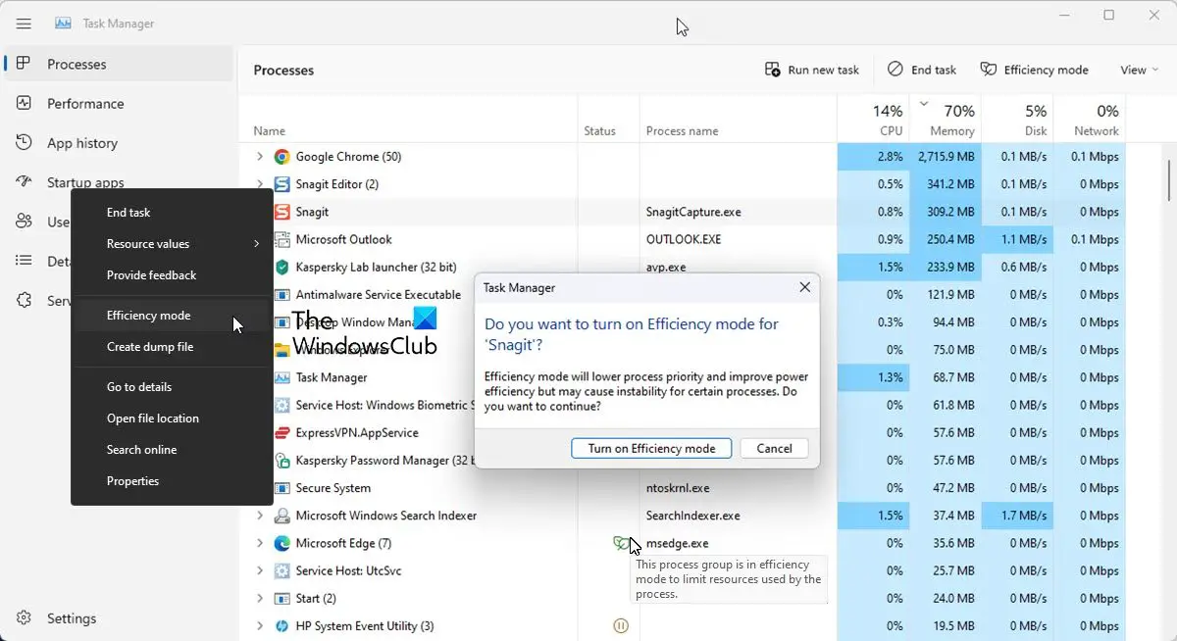Click the Snagit Editor process icon
Viewport: 1177px width, 641px height.
[x=281, y=184]
